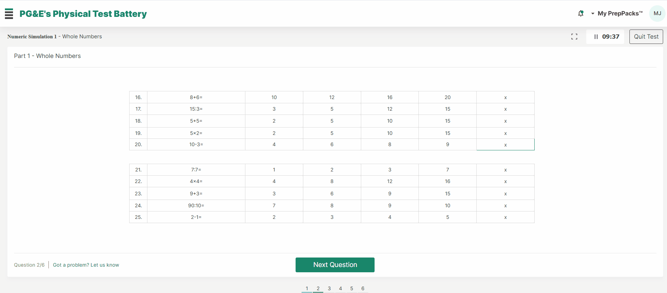Click the Quit Test button
This screenshot has height=293, width=667.
coord(646,37)
